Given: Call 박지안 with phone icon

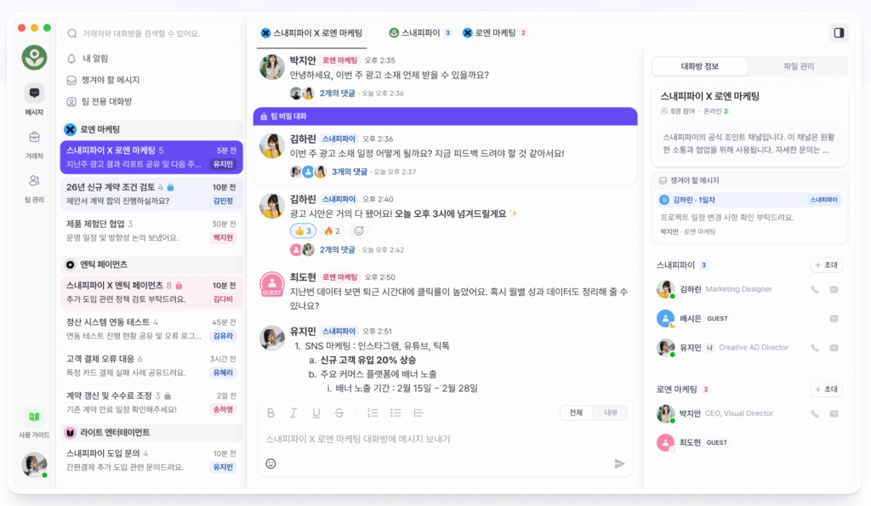Looking at the screenshot, I should click(x=814, y=414).
